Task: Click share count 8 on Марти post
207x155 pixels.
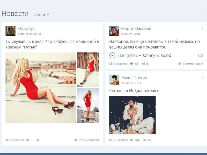Action: pos(147,64)
